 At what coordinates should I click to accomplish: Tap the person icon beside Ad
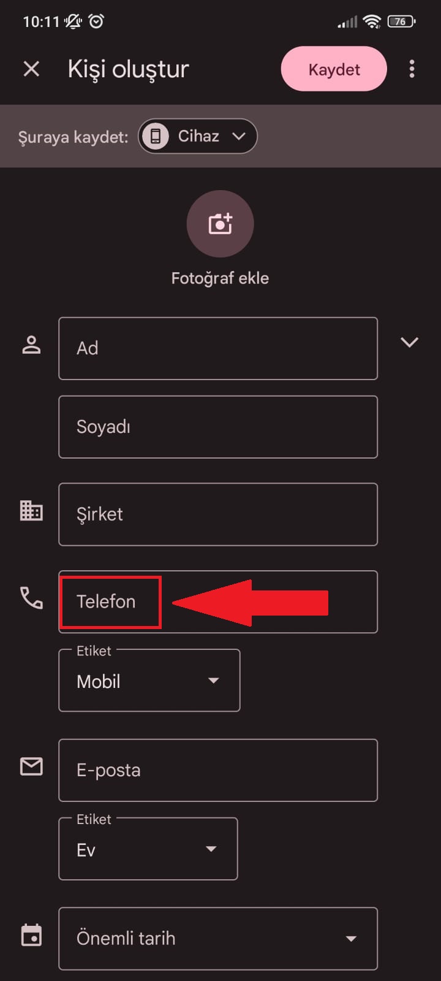tap(31, 345)
